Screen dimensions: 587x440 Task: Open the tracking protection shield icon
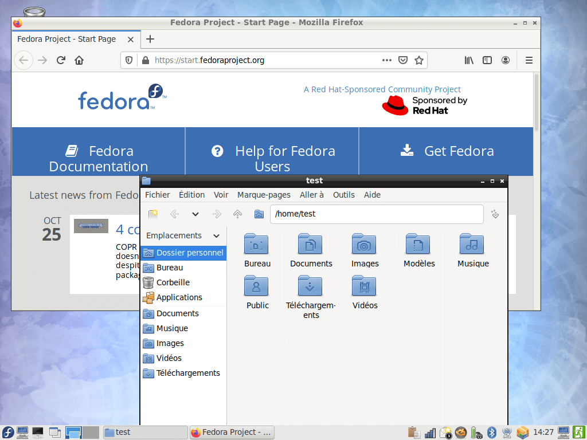pyautogui.click(x=129, y=60)
